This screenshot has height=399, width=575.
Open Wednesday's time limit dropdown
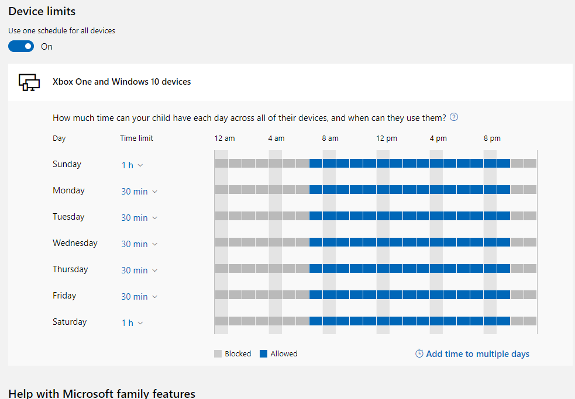click(x=139, y=244)
